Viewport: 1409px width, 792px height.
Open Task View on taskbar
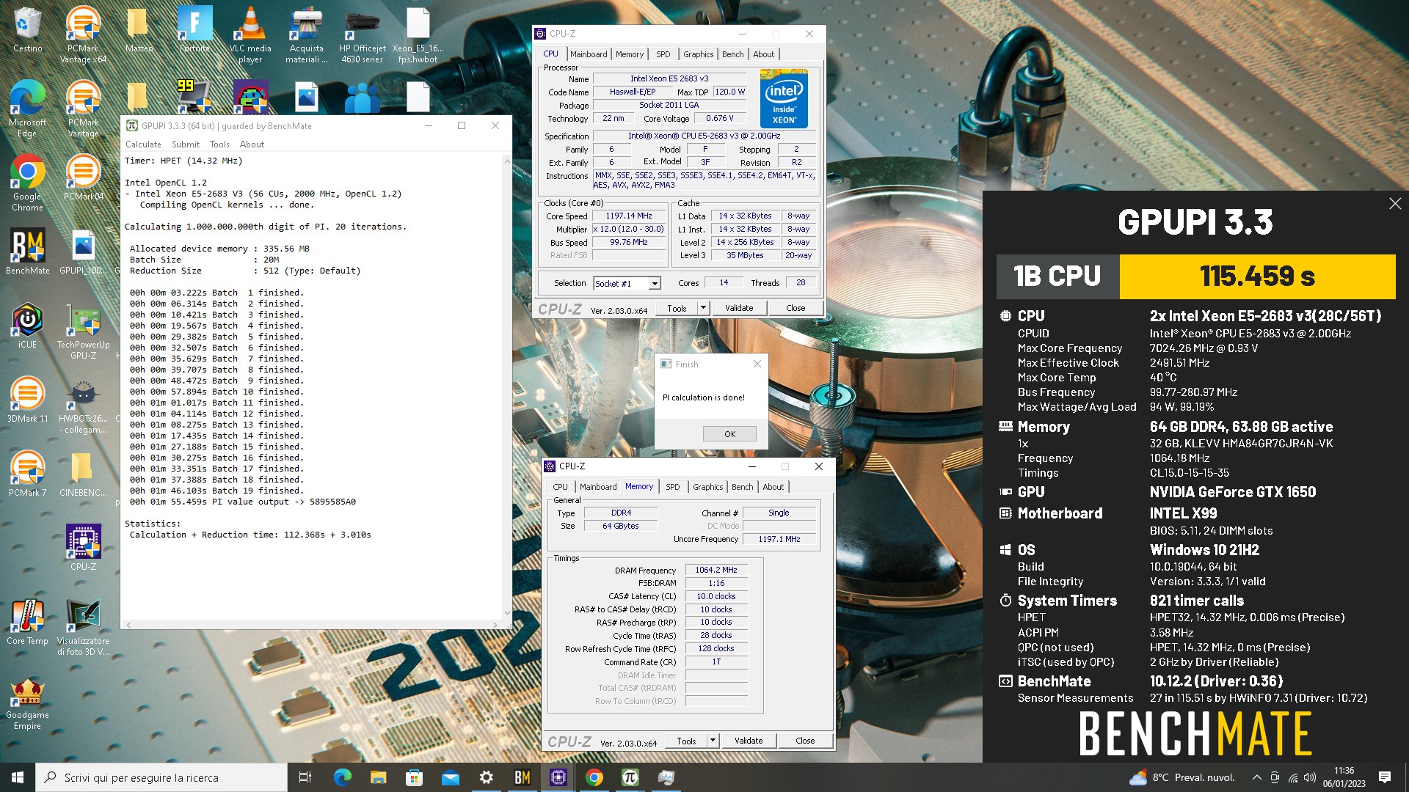305,777
